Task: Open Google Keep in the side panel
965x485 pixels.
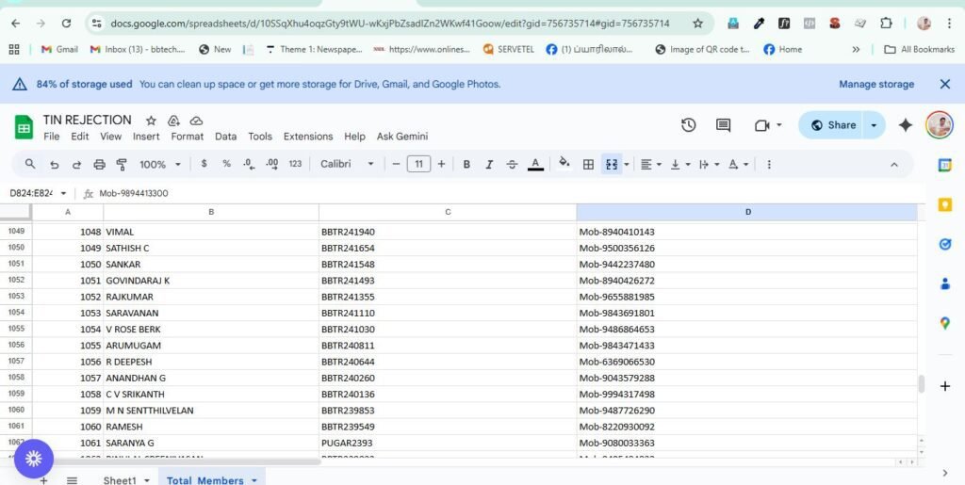Action: 945,204
